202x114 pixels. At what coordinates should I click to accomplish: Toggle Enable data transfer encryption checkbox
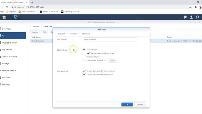point(84,75)
